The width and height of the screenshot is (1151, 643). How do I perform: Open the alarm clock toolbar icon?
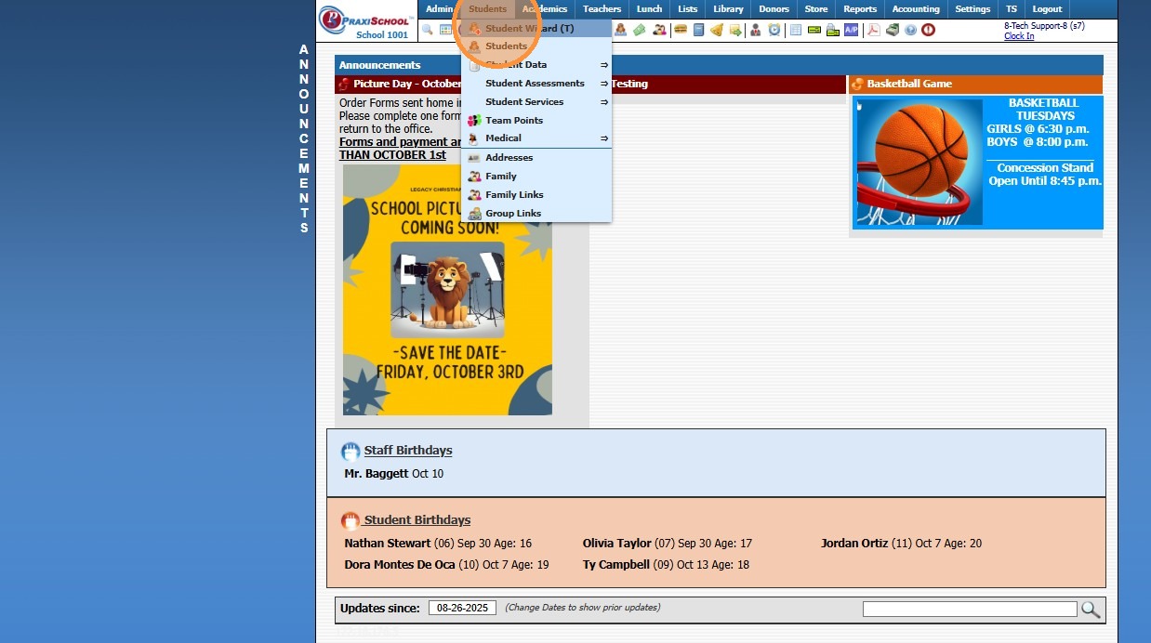click(x=774, y=30)
